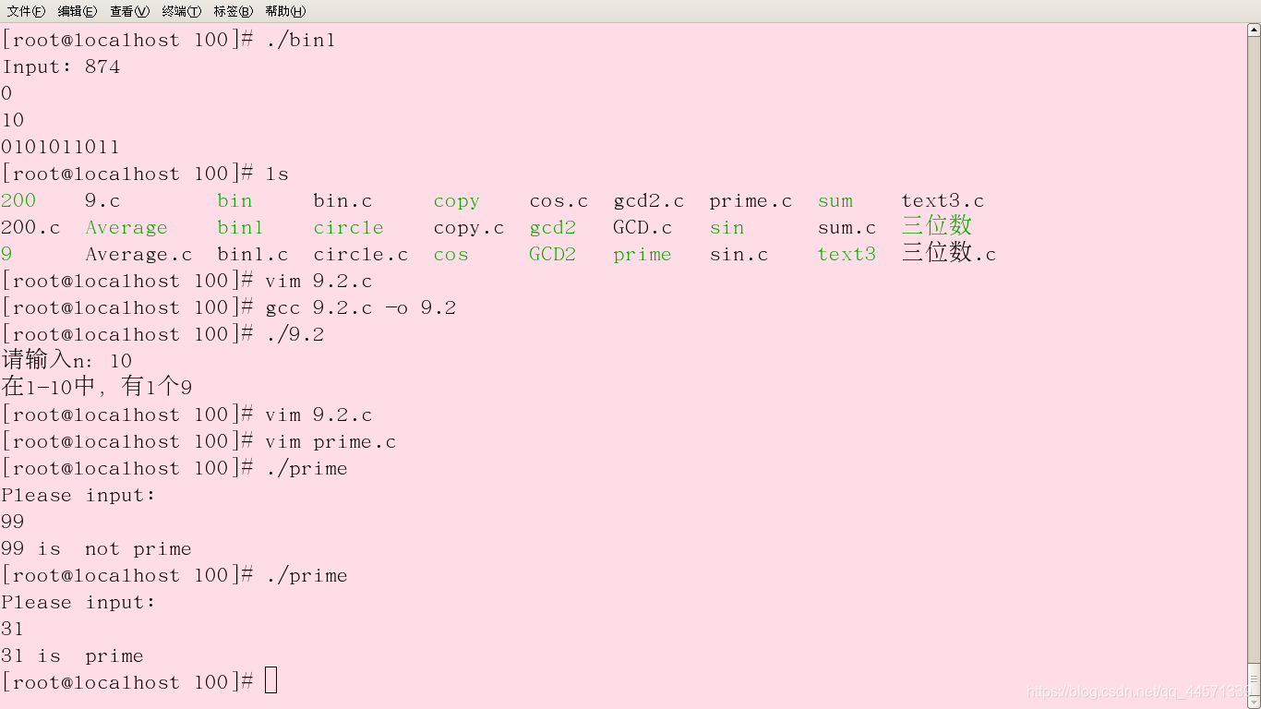Click the prompt line 请输入n: 10
The height and width of the screenshot is (709, 1261).
coord(66,360)
